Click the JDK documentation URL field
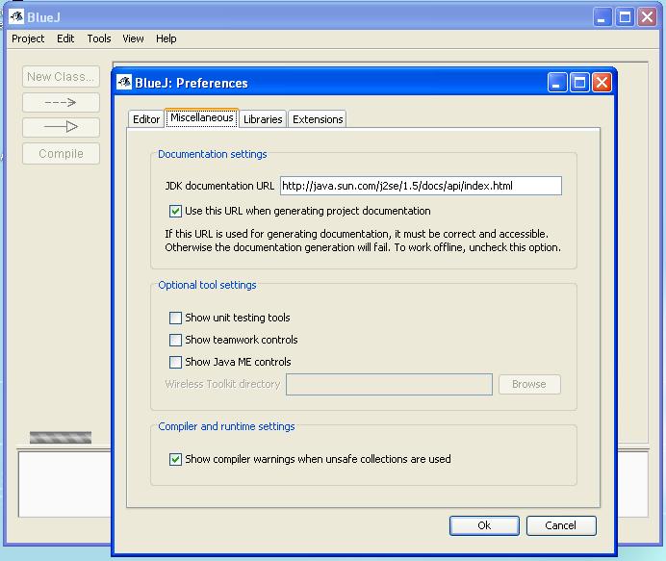The height and width of the screenshot is (561, 666). [421, 186]
